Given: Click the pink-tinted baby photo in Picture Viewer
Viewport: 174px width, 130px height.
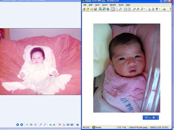Looking at the screenshot, I should pyautogui.click(x=40, y=62).
